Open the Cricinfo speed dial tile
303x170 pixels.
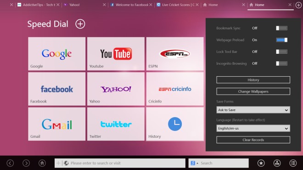click(175, 89)
